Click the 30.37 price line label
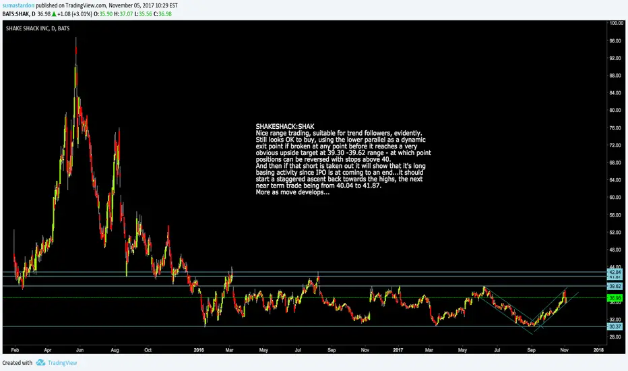The image size is (628, 371). 615,326
